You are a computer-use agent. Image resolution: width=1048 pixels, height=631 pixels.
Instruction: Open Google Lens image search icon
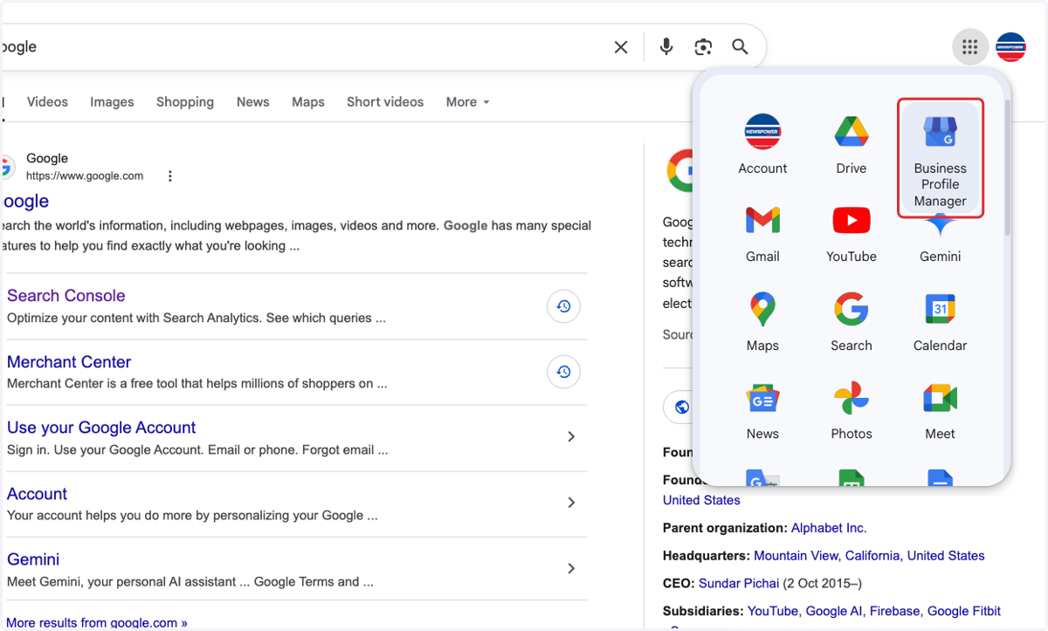[x=703, y=47]
